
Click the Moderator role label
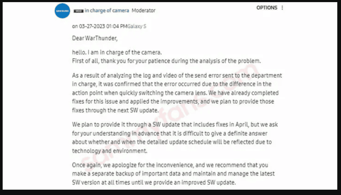143,11
